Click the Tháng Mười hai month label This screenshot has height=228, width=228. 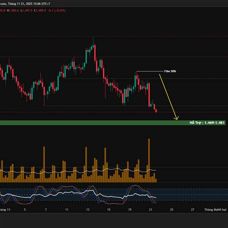[215, 209]
